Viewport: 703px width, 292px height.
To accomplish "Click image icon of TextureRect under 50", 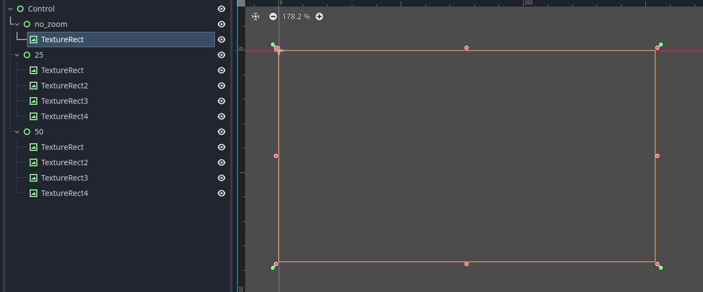I will pos(34,147).
